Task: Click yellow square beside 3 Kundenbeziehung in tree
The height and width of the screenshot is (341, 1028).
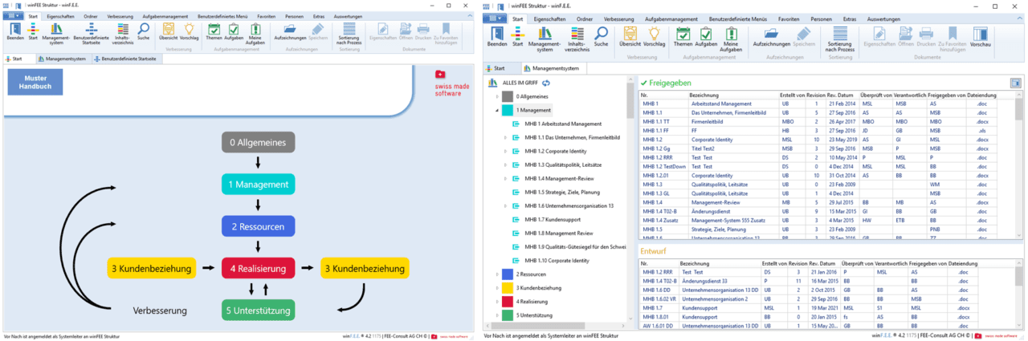Action: point(508,287)
